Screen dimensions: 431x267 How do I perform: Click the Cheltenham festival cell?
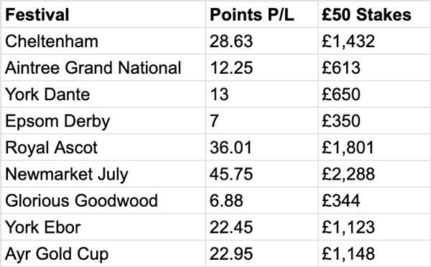point(103,41)
